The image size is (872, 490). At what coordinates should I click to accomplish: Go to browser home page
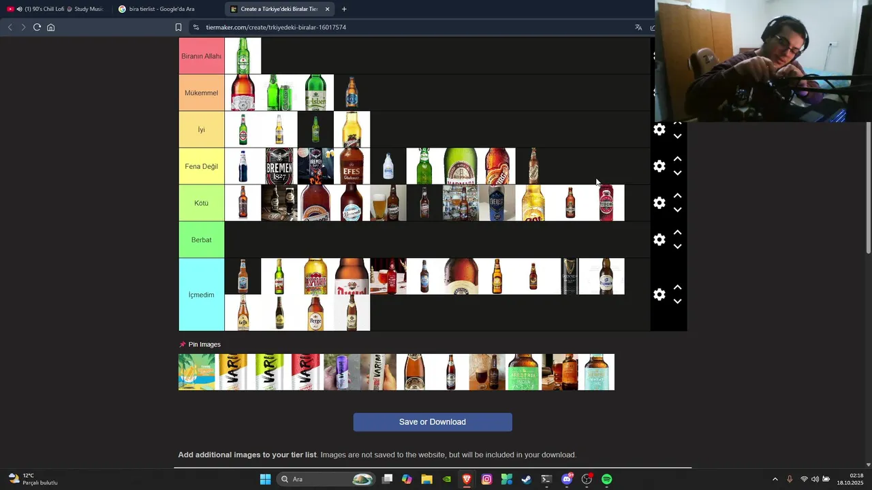pyautogui.click(x=50, y=27)
